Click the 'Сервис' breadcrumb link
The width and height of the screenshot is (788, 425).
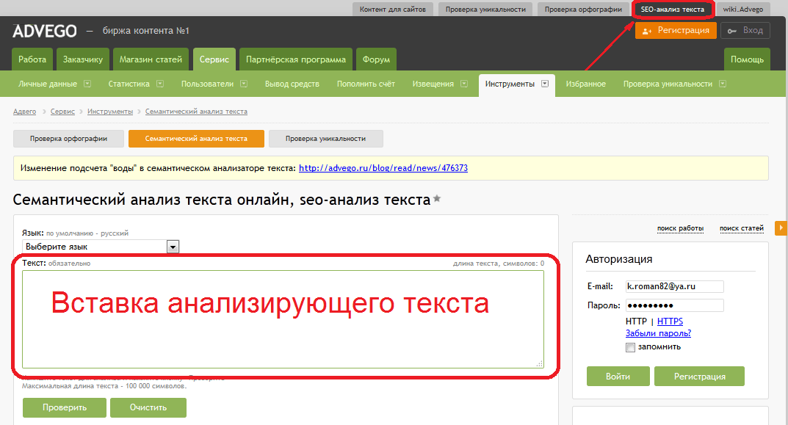(x=62, y=112)
